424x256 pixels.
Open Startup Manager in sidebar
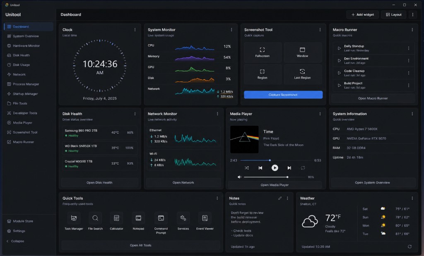coord(29,94)
